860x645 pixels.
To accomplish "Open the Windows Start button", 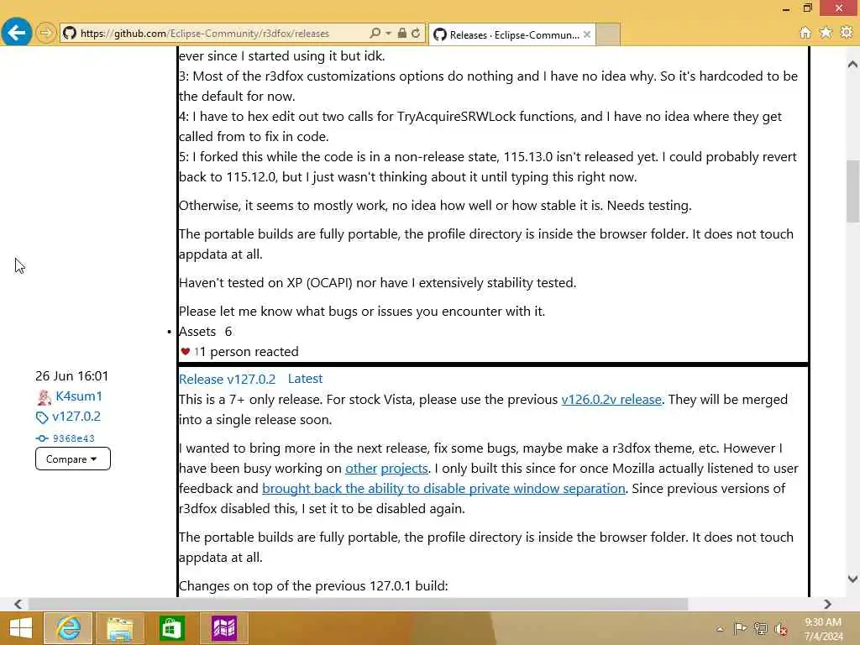I will tap(21, 628).
